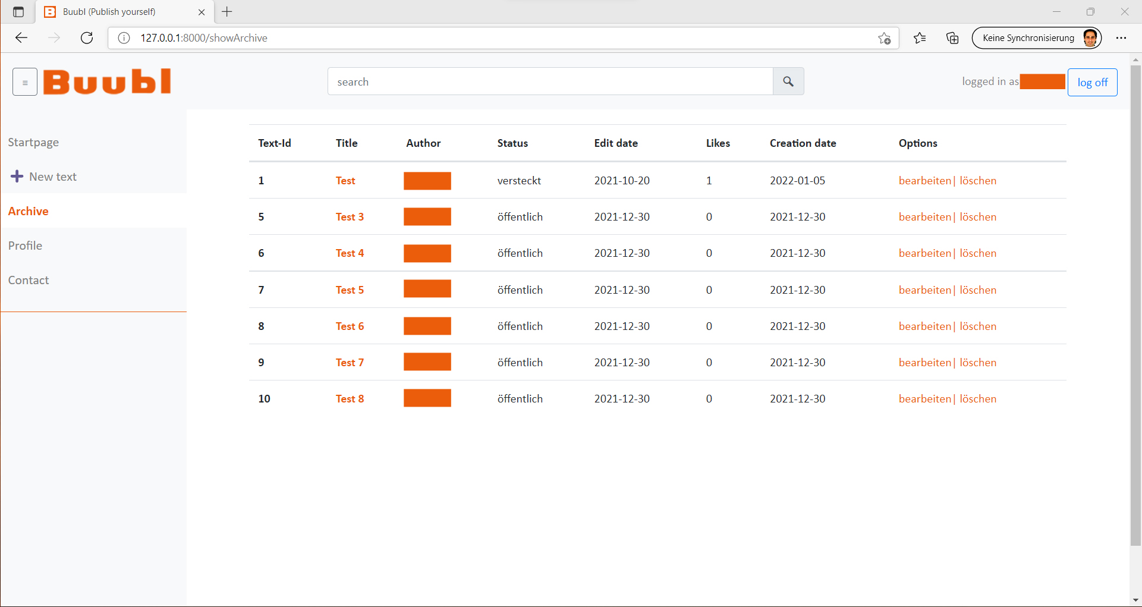Viewport: 1142px width, 607px height.
Task: Open browser collections icon
Action: [x=952, y=38]
